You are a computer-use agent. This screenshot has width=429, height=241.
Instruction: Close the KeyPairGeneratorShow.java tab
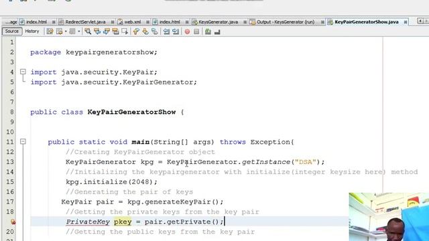(406, 22)
